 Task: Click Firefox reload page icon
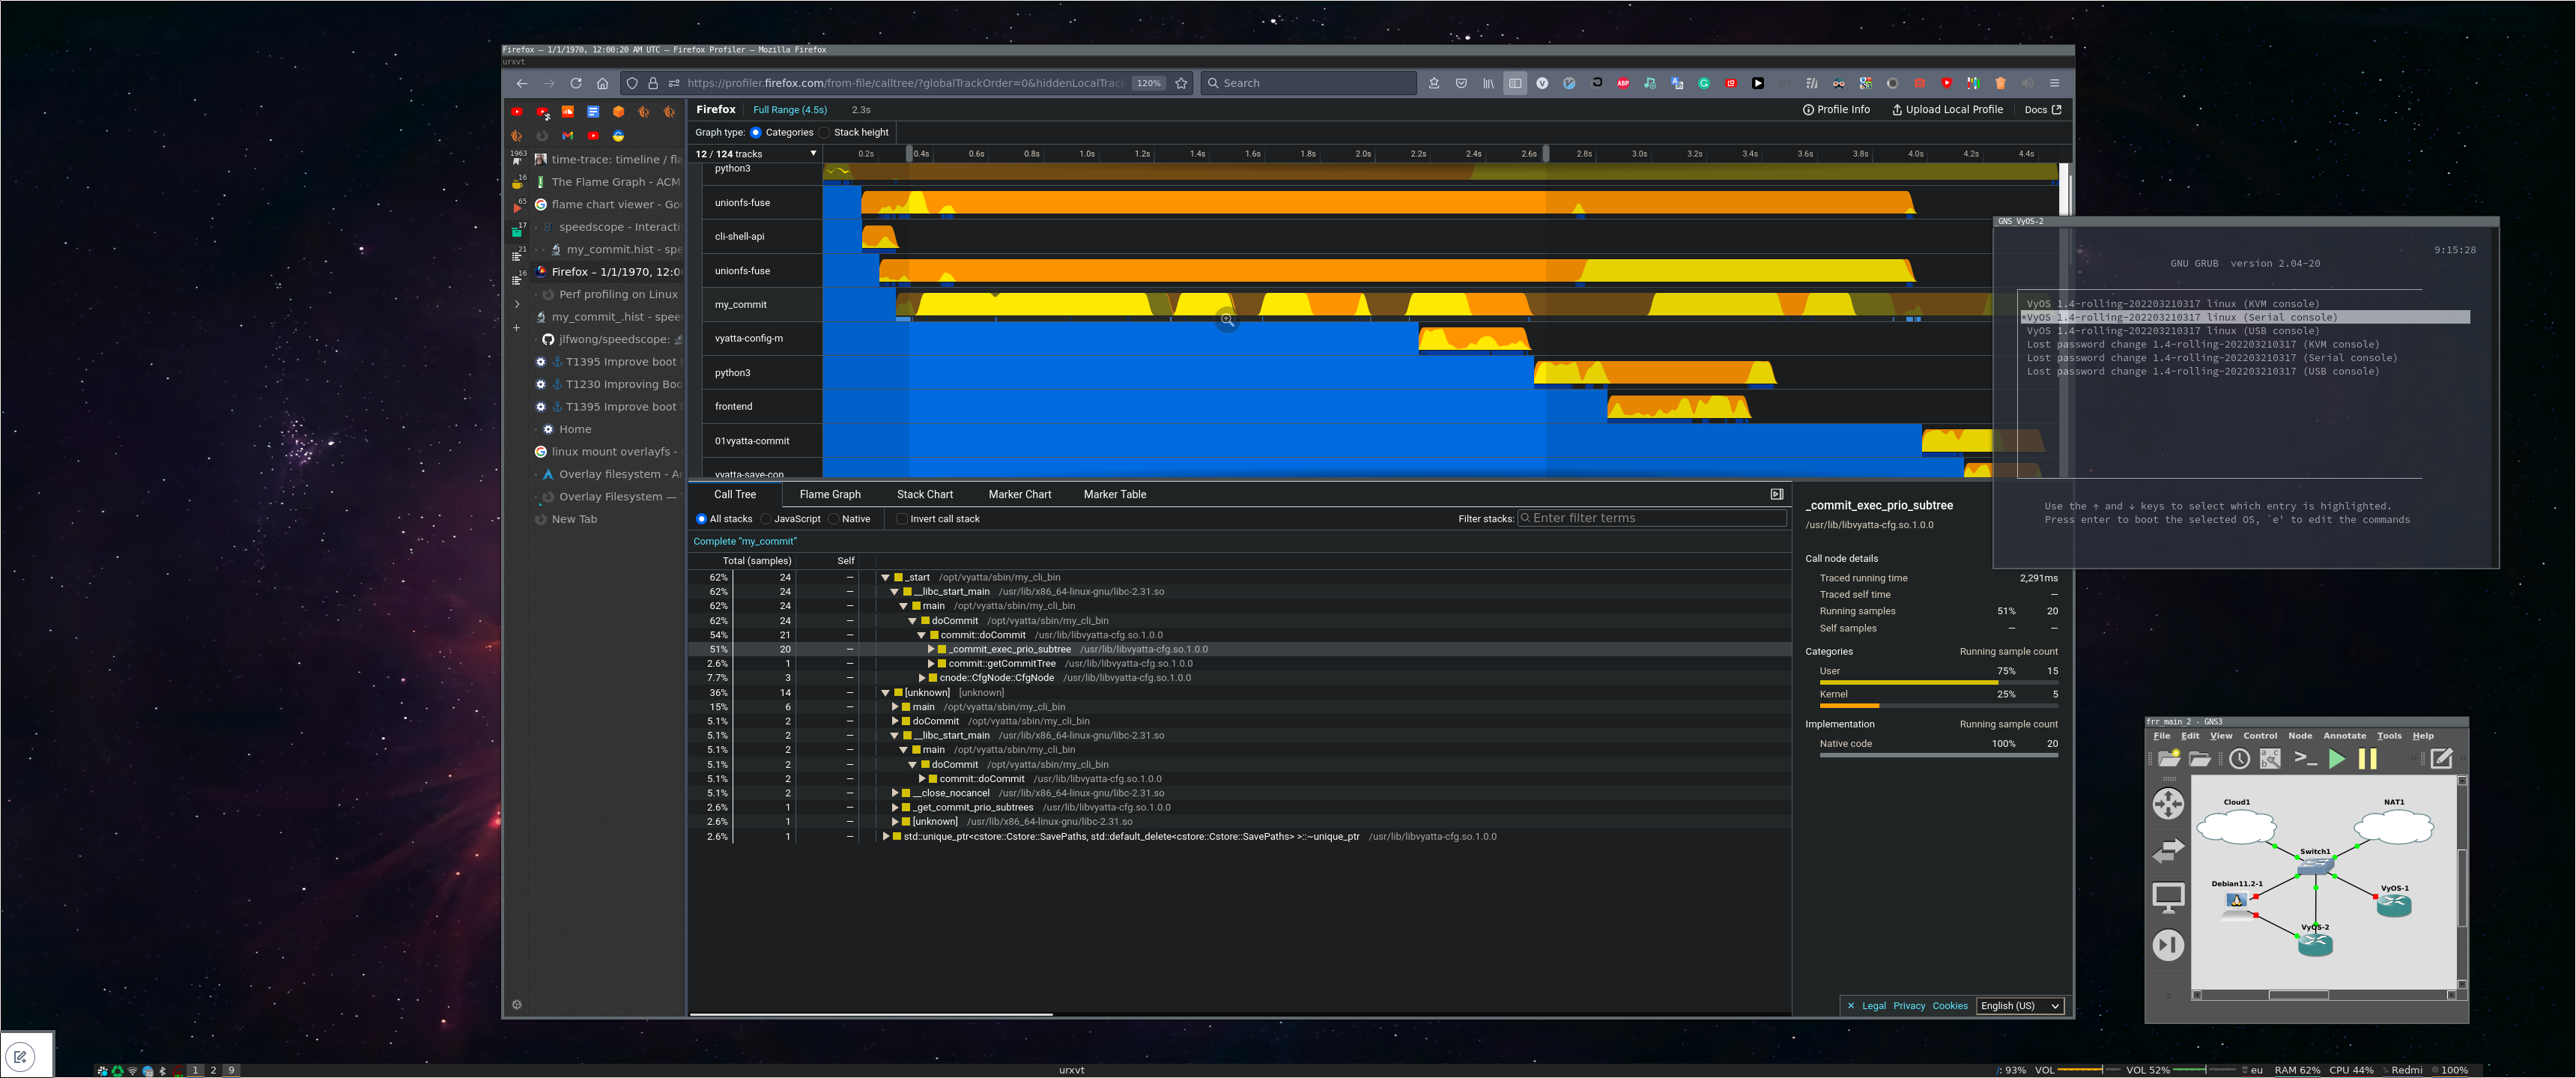(x=576, y=83)
